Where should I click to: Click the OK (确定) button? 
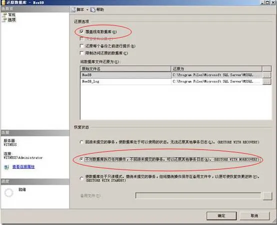[x=221, y=216]
